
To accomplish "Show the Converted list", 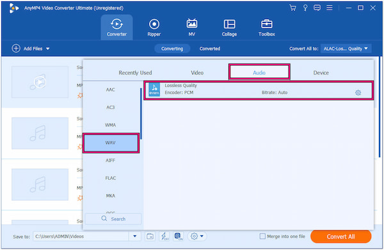I will [210, 49].
